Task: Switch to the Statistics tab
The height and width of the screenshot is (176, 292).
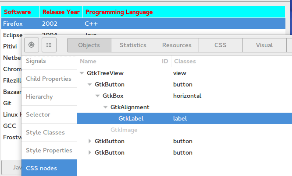Action: (133, 45)
